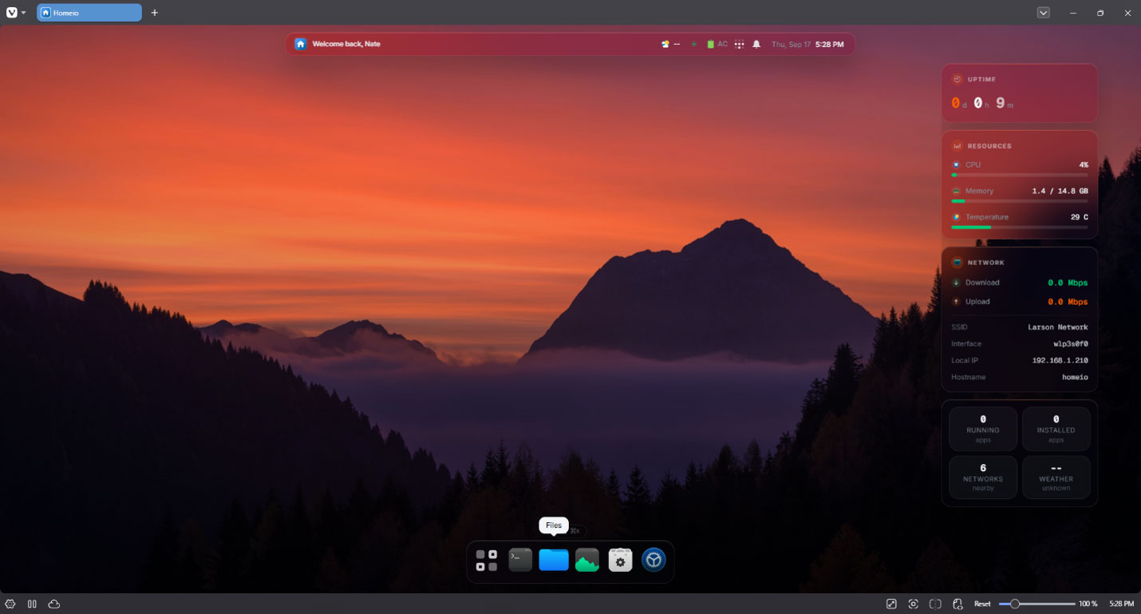Click the CPU usage bar
This screenshot has height=614, width=1141.
pyautogui.click(x=1019, y=174)
